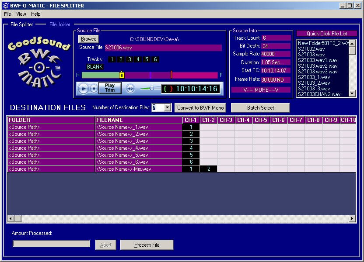Screen dimensions: 364x262
Task: Click the red right-brace out-point marker icon
Action: click(x=171, y=89)
